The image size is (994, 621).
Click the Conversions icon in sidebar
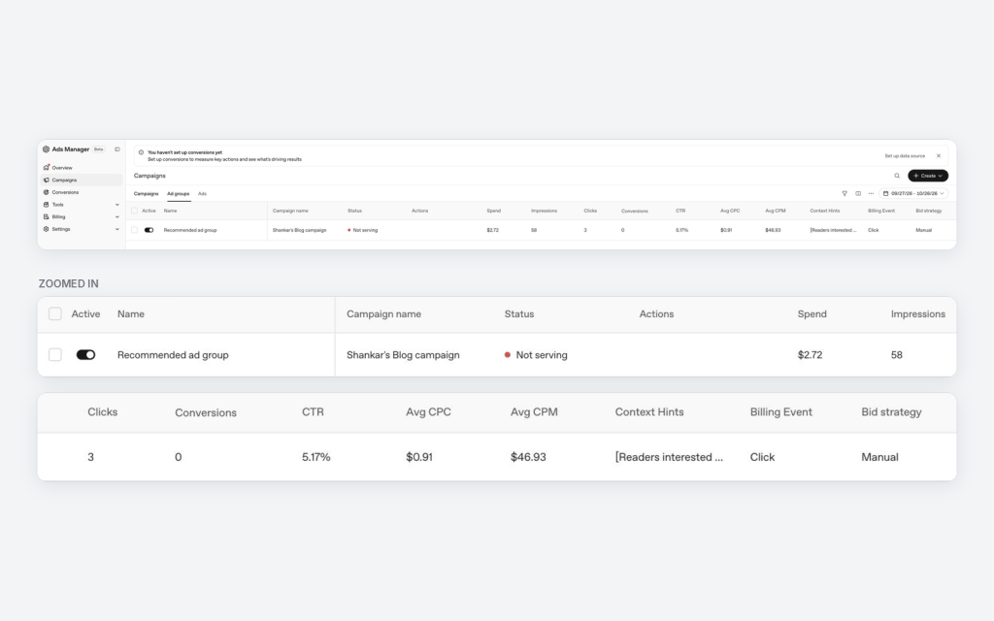(x=46, y=192)
